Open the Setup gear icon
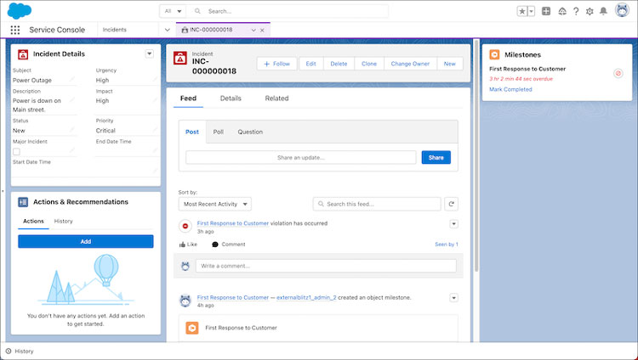The image size is (638, 360). [x=590, y=11]
